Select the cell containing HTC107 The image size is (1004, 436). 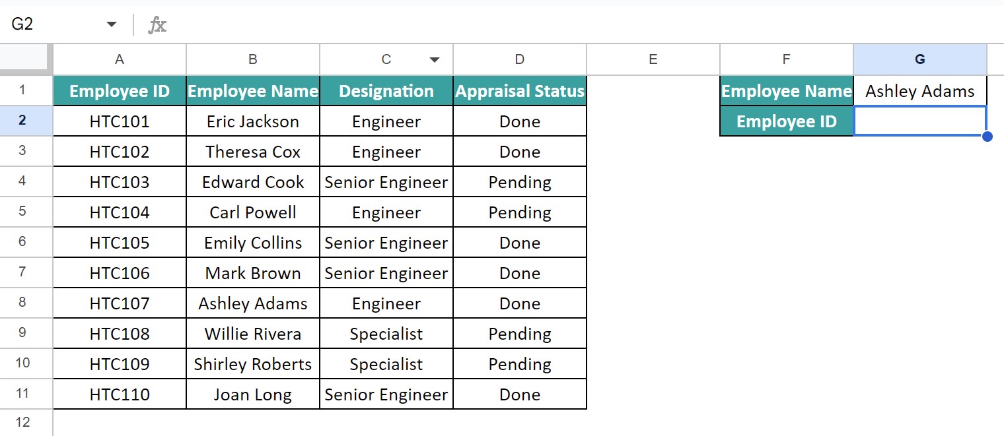(x=120, y=303)
